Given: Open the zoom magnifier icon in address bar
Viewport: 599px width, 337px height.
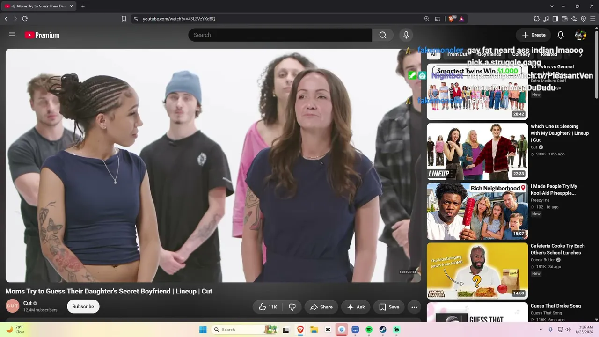Looking at the screenshot, I should pyautogui.click(x=426, y=19).
